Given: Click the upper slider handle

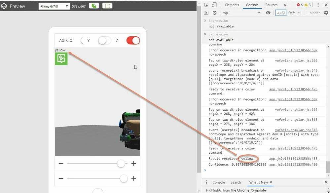Looking at the screenshot, I should 121,164.
